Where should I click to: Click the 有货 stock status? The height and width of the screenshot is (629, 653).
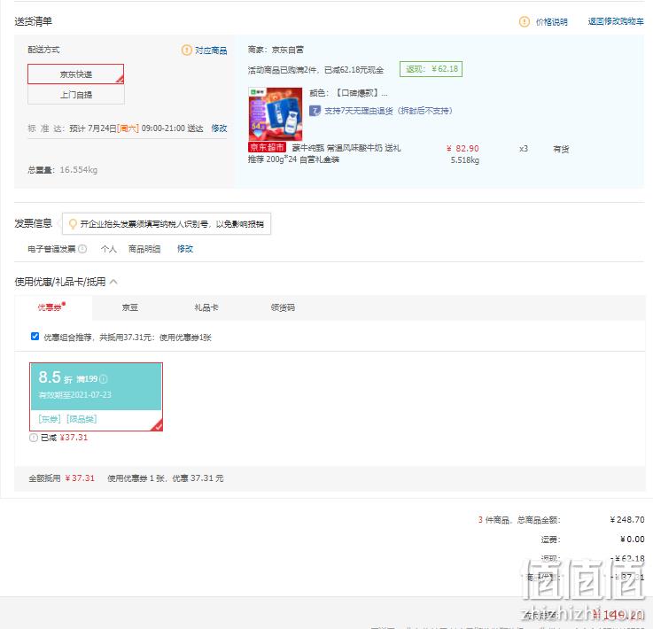click(561, 149)
